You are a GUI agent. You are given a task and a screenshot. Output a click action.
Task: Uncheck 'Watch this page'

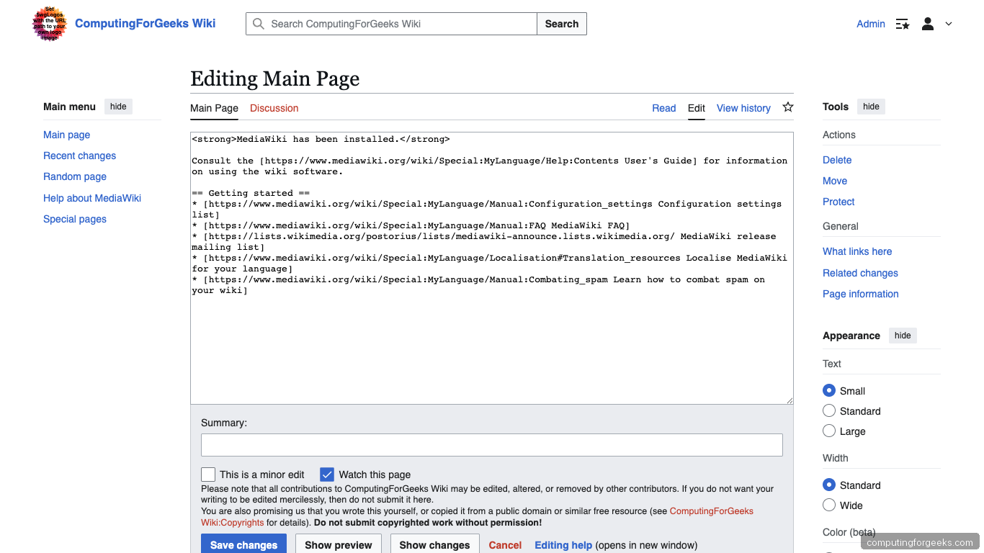coord(327,475)
